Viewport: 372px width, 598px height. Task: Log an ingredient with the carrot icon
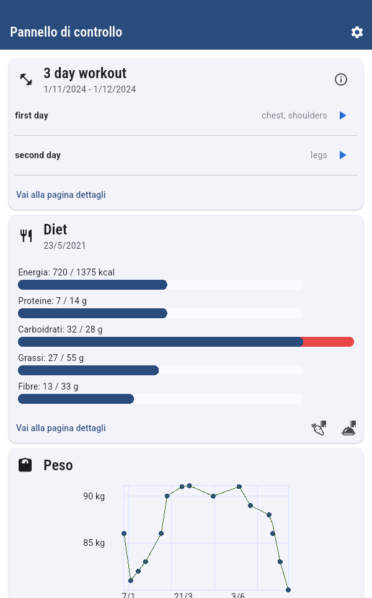tap(319, 428)
